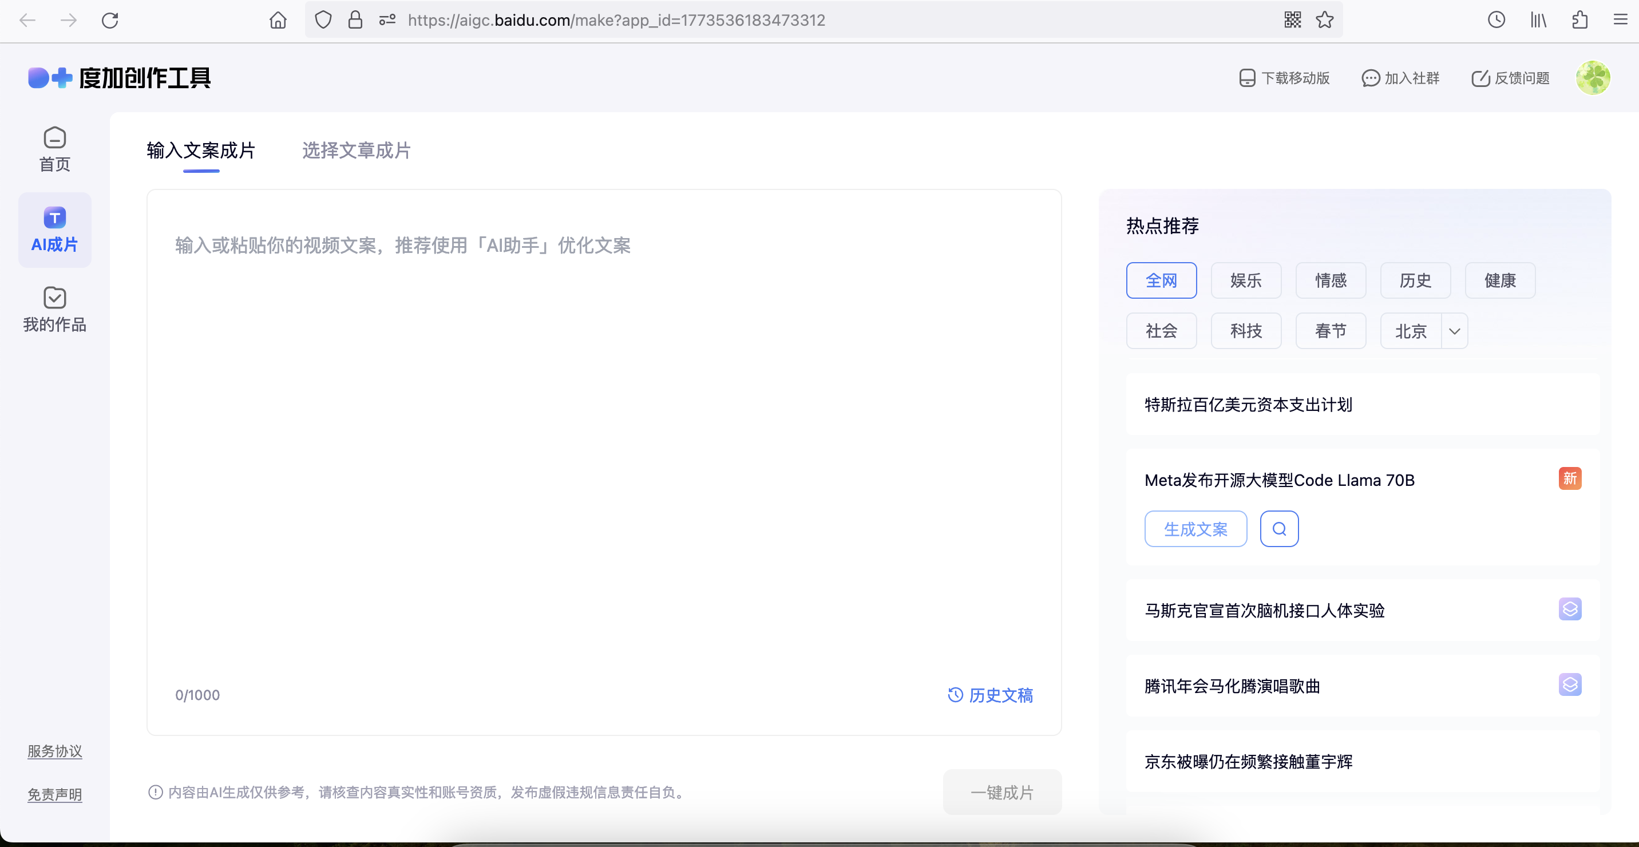Select AI成片 in the sidebar

[x=55, y=229]
